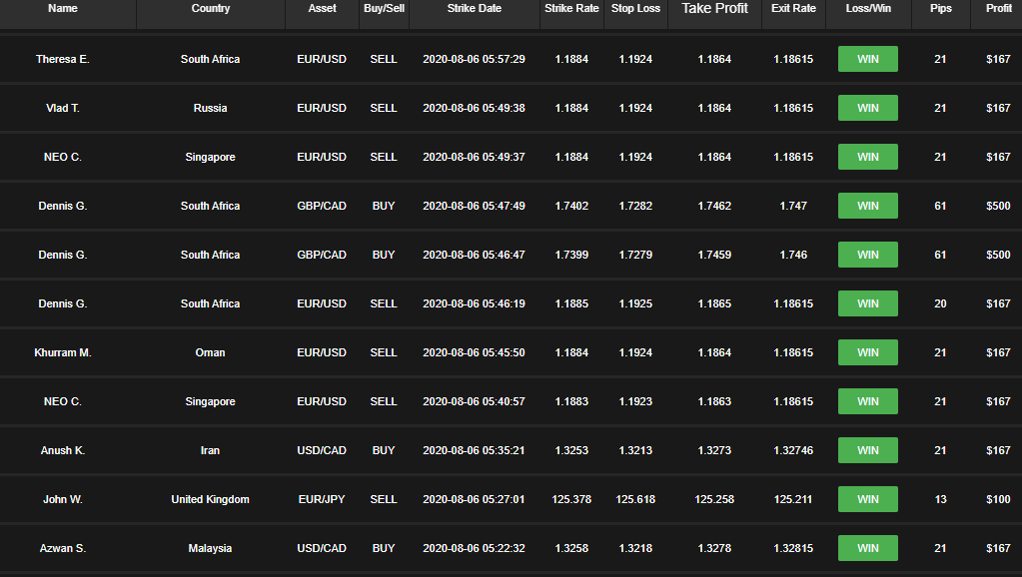Click the EUR/JPY asset cell
1022x577 pixels.
point(322,499)
